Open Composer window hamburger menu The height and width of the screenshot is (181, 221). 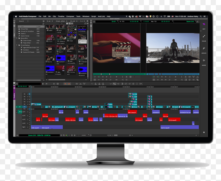point(197,22)
